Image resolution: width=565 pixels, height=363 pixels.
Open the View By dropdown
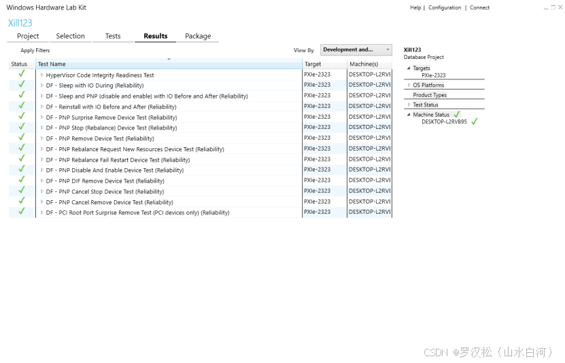tap(356, 50)
